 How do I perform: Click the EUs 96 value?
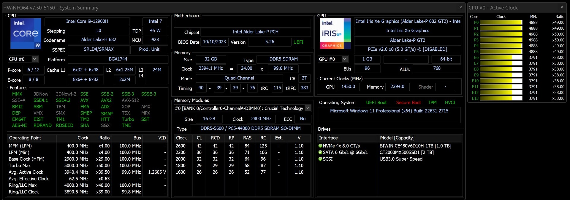click(367, 69)
